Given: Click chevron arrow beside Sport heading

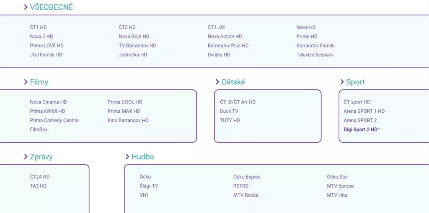Looking at the screenshot, I should 342,82.
